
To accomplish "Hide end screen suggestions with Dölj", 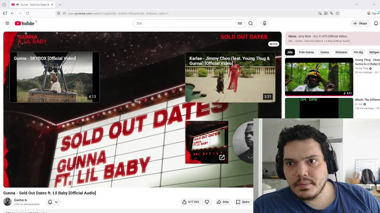I will click(x=273, y=44).
